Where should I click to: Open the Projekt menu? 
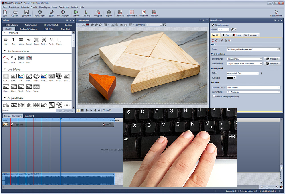(x=34, y=7)
